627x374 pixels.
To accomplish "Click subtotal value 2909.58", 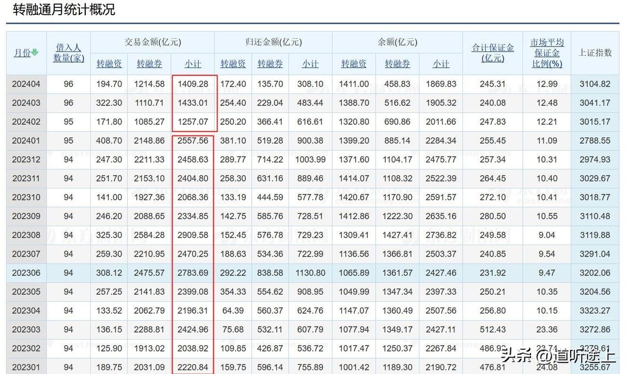I will (193, 235).
